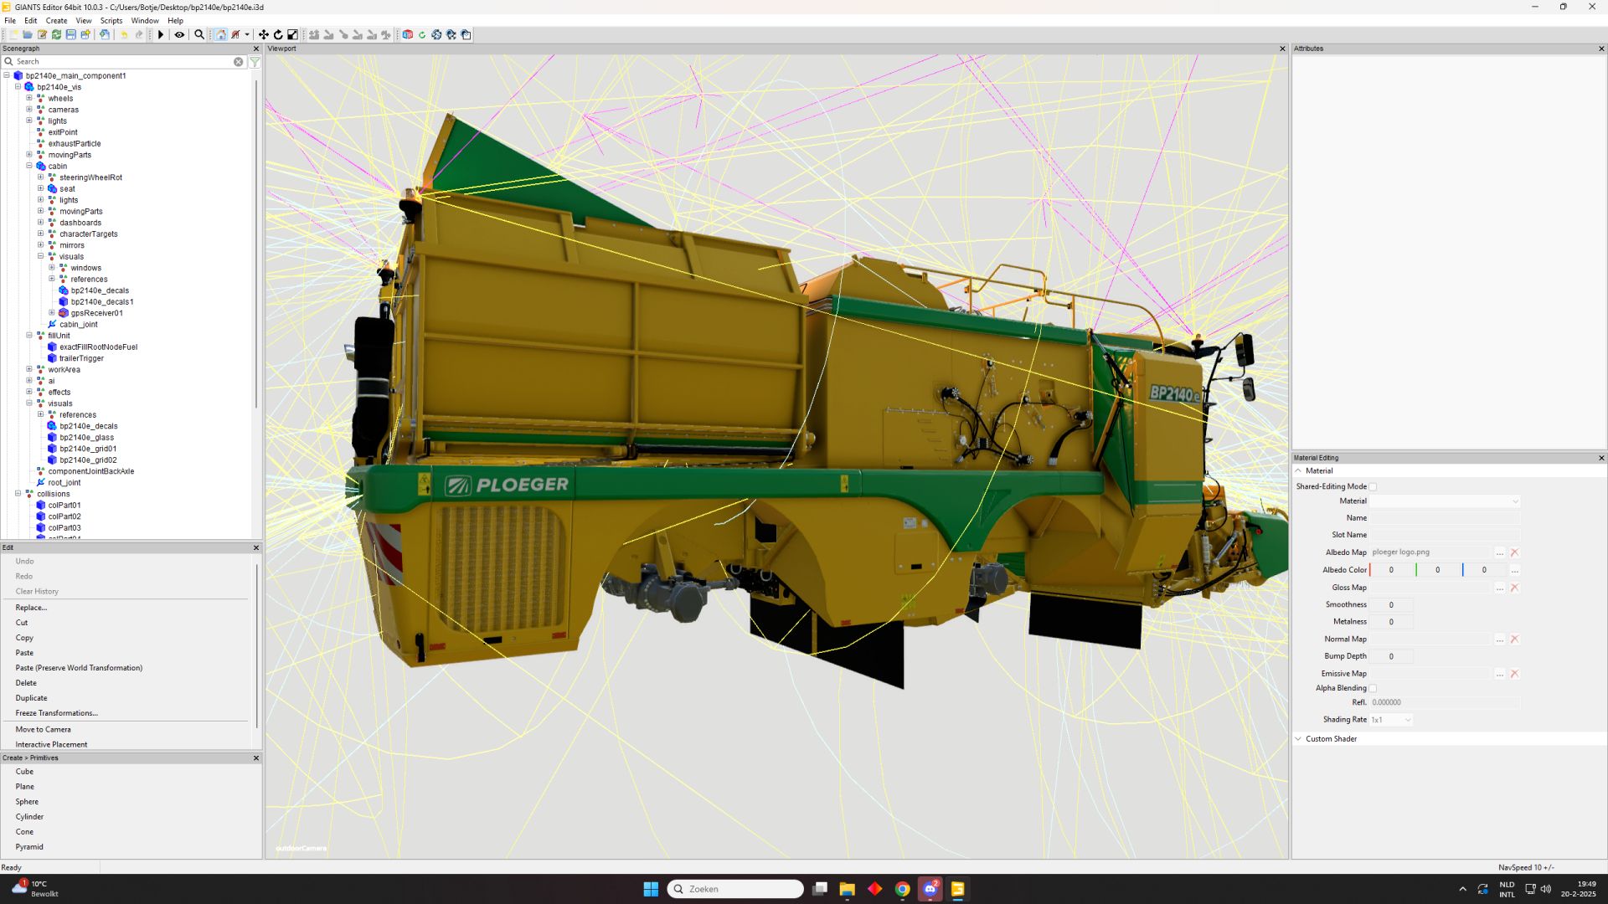The width and height of the screenshot is (1608, 904).
Task: Click the small green refresh arrow icon
Action: point(422,35)
